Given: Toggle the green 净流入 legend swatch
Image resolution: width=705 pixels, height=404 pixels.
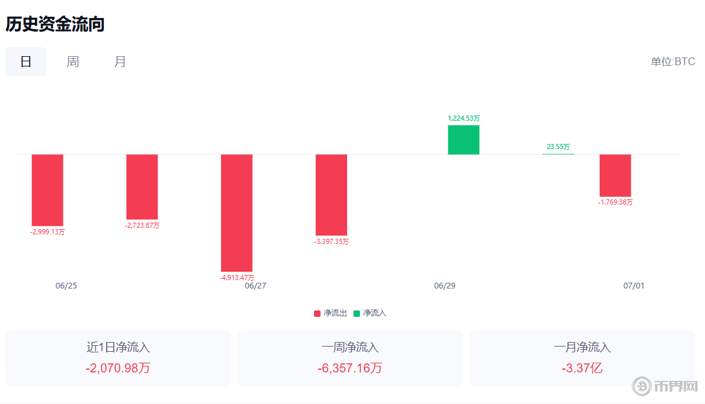Looking at the screenshot, I should [x=357, y=314].
